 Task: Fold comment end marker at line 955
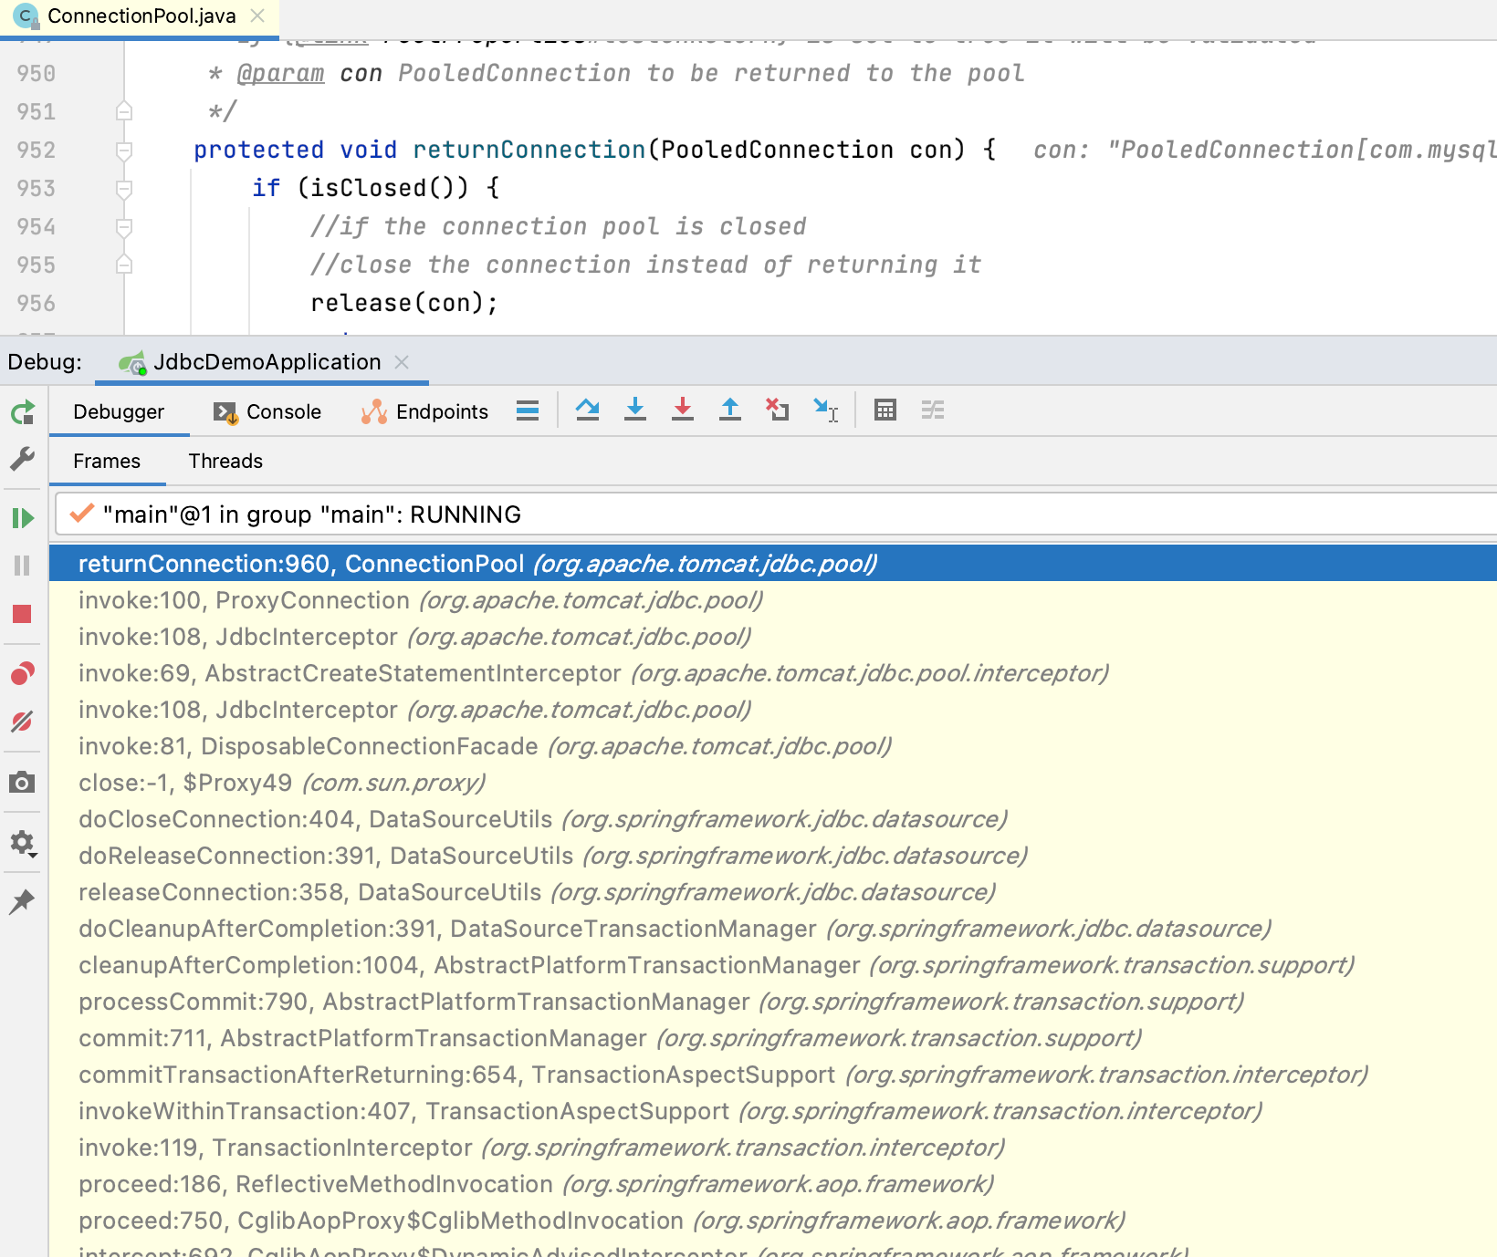pyautogui.click(x=124, y=265)
